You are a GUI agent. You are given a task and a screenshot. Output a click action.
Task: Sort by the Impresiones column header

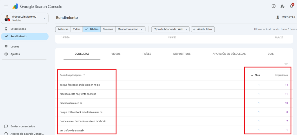(x=281, y=75)
